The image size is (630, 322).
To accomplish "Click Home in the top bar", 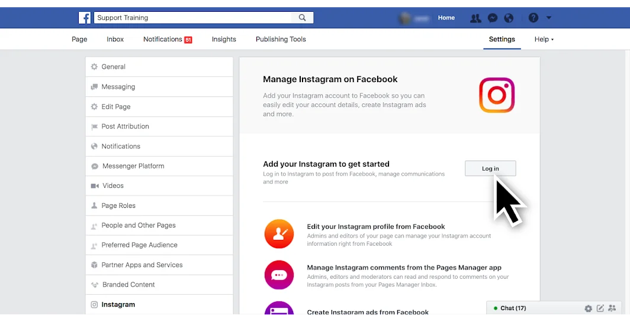I will coord(446,18).
